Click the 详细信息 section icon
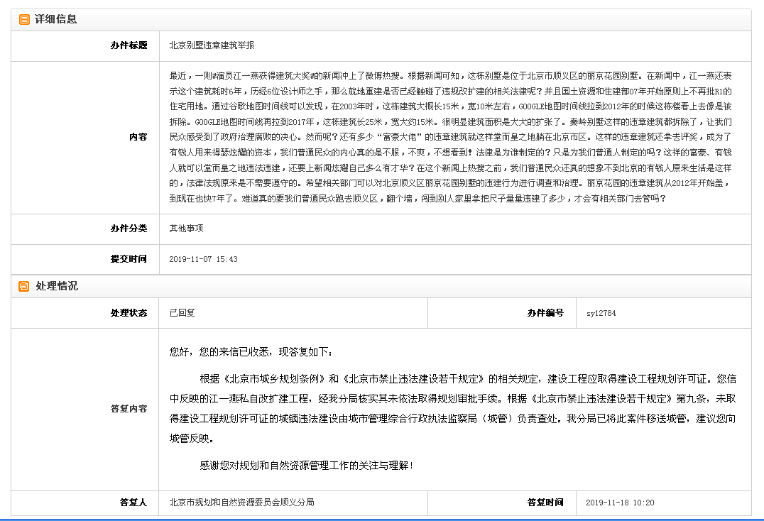Image resolution: width=764 pixels, height=521 pixels. pos(24,19)
